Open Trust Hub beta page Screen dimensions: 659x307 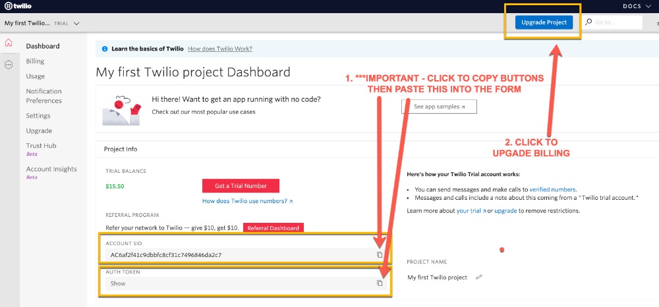click(41, 146)
